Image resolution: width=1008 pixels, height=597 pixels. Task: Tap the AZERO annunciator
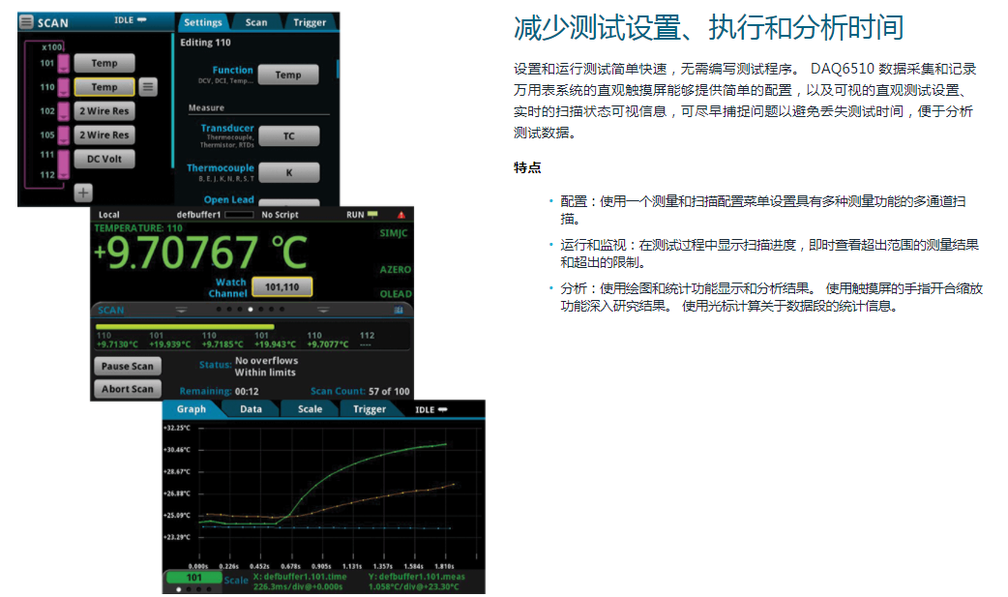pyautogui.click(x=396, y=270)
